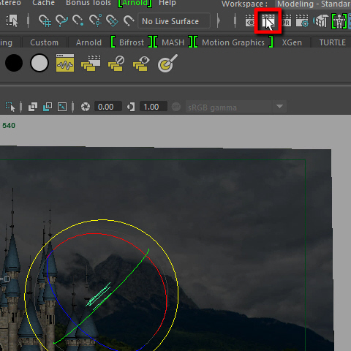Click the No Live Surface field
The width and height of the screenshot is (351, 351).
tap(174, 21)
